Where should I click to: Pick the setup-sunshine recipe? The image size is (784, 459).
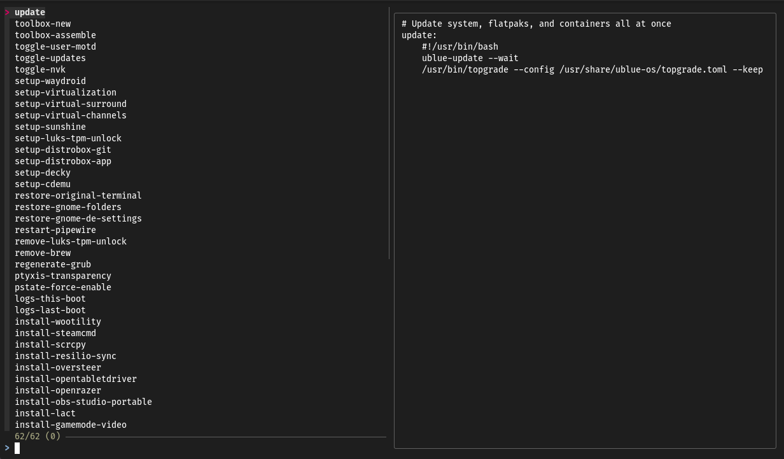50,127
